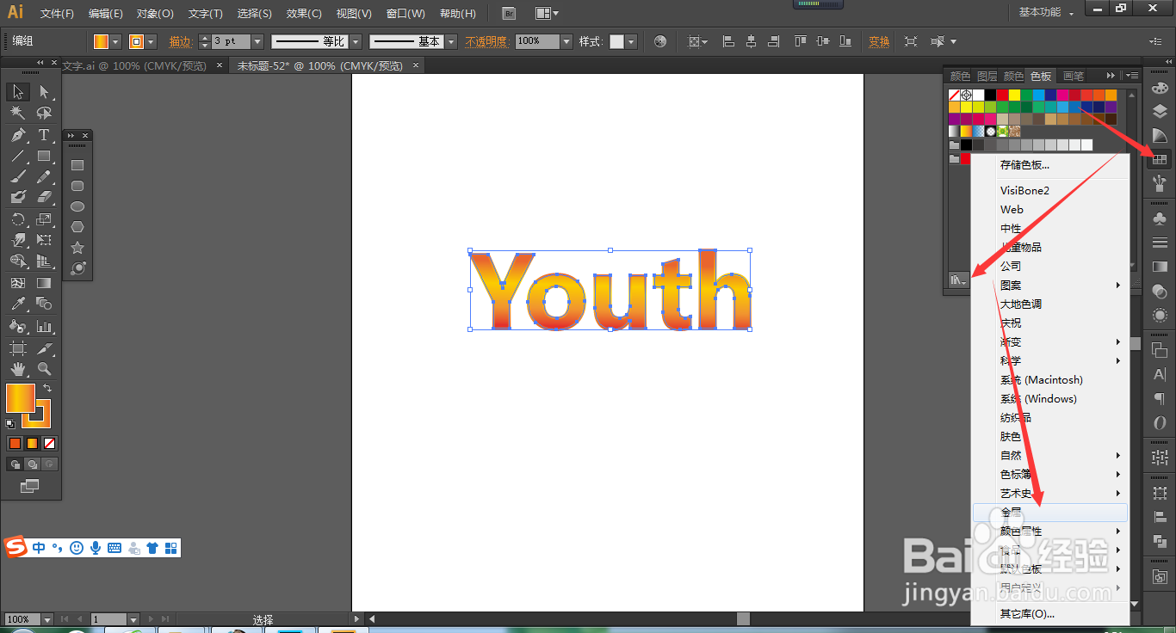Open the opacity 100% dropdown
This screenshot has height=633, width=1176.
click(x=566, y=41)
